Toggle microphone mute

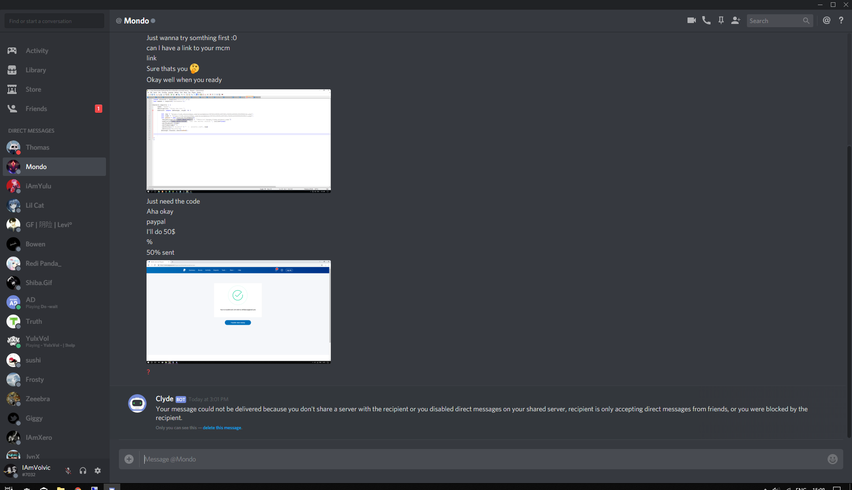pos(68,471)
